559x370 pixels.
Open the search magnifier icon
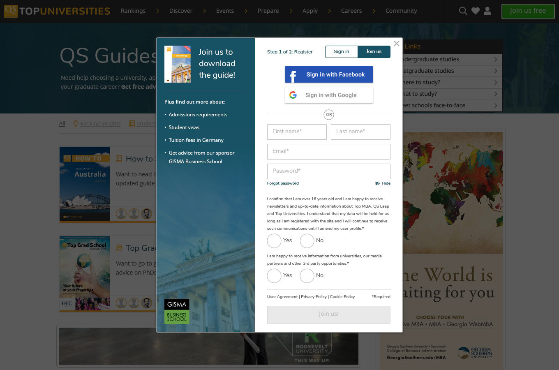463,11
